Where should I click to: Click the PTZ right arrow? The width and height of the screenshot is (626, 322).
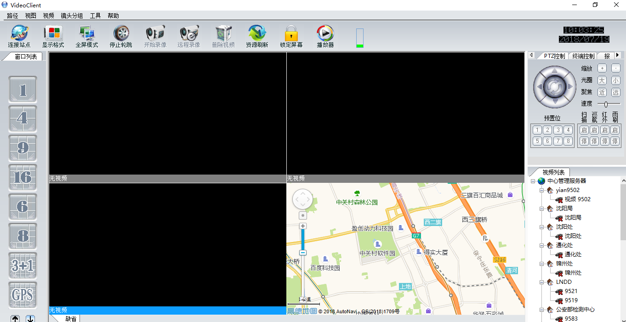point(570,86)
